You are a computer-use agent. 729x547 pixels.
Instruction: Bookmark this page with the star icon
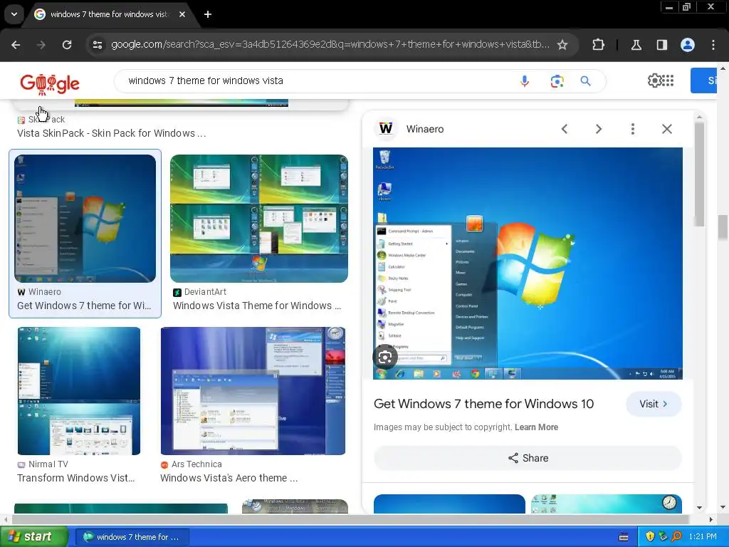point(562,45)
